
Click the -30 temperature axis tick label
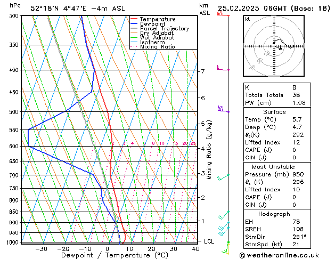[41, 249]
